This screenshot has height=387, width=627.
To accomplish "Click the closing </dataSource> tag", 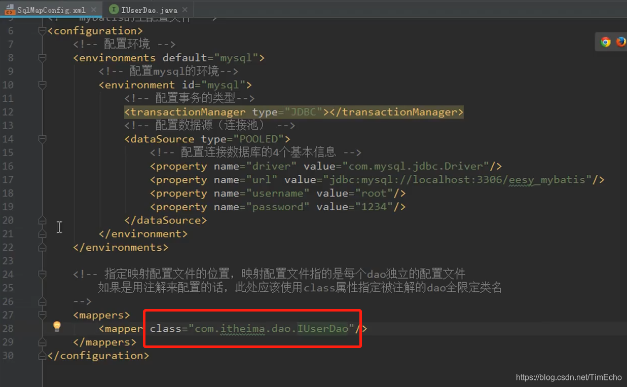I will click(166, 220).
